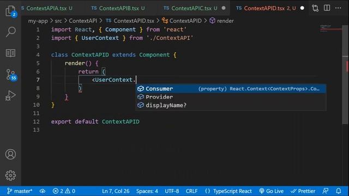
Task: Click the minimap code preview
Action: (330, 28)
